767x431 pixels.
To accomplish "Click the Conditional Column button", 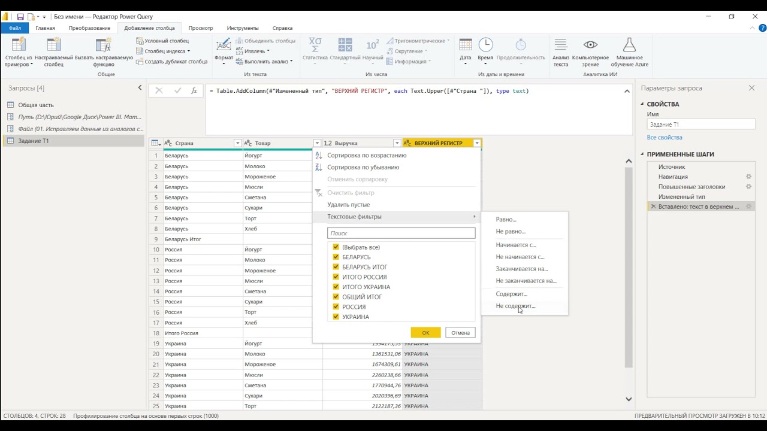I will click(162, 41).
